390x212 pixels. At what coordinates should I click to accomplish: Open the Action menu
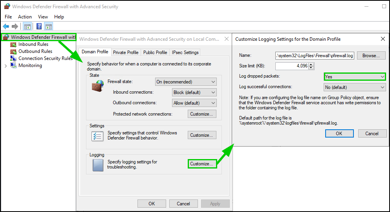(25, 16)
